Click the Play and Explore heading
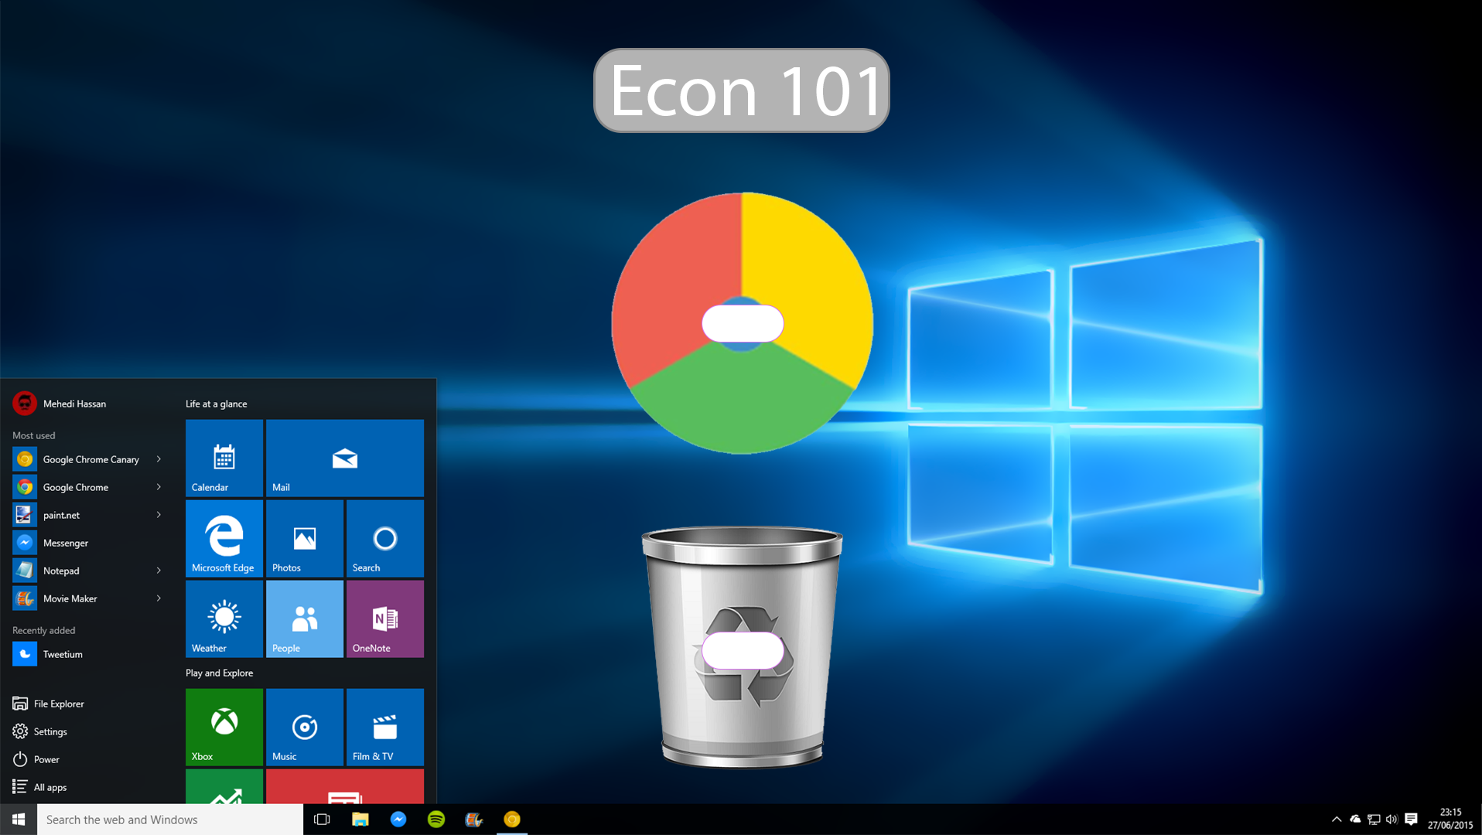Viewport: 1482px width, 835px height. coord(220,673)
